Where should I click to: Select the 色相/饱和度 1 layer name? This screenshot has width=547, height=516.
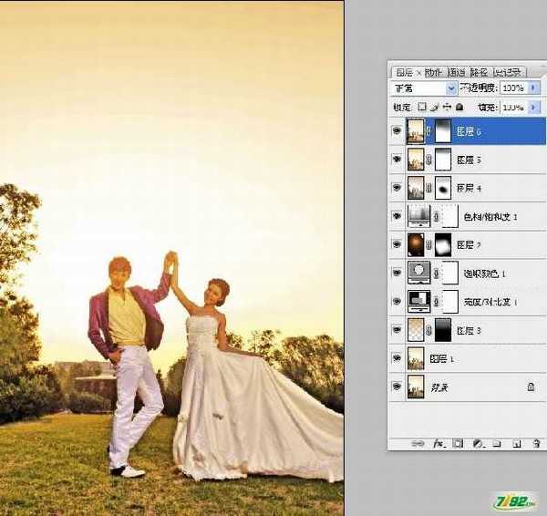490,217
